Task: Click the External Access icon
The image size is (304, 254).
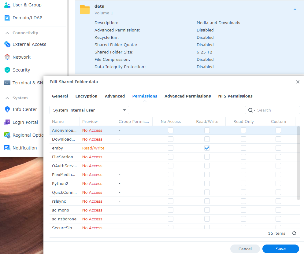Action: (x=7, y=44)
